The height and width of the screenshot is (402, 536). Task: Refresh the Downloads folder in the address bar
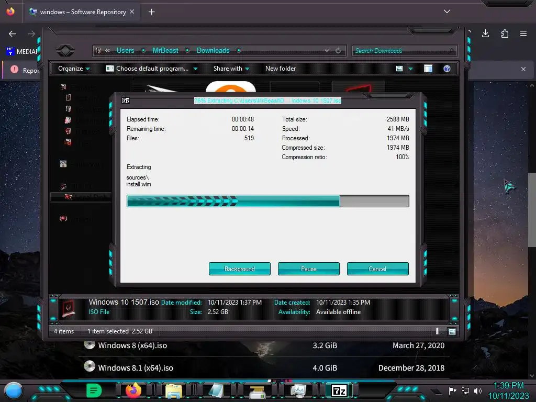338,51
